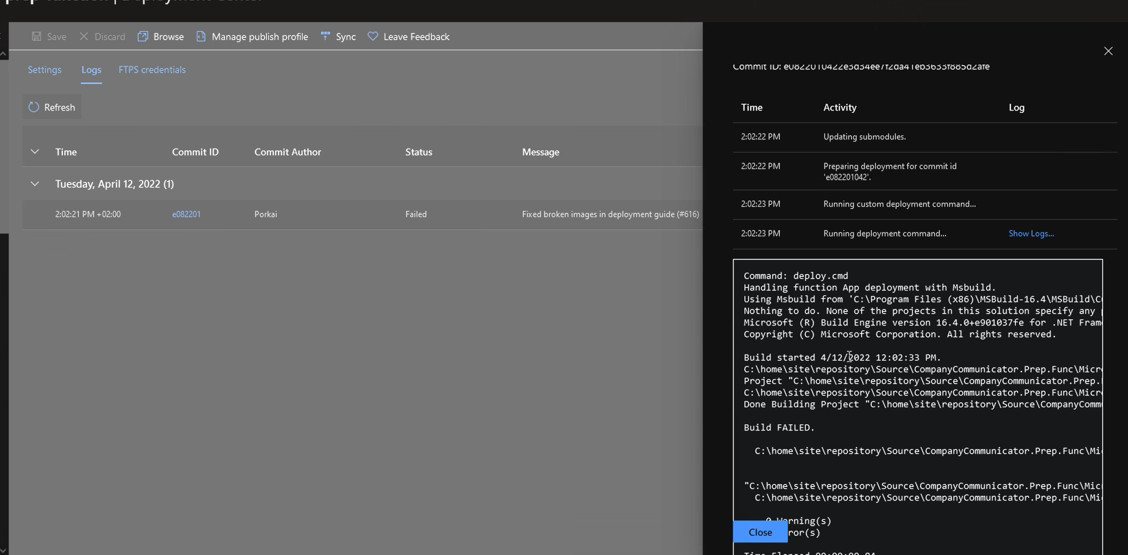Open the FTPS credentials tab
The image size is (1128, 555).
click(x=152, y=70)
